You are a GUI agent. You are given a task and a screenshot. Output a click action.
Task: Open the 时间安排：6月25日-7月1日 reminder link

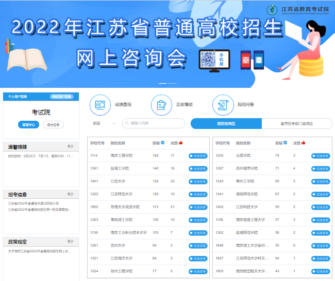click(41, 156)
